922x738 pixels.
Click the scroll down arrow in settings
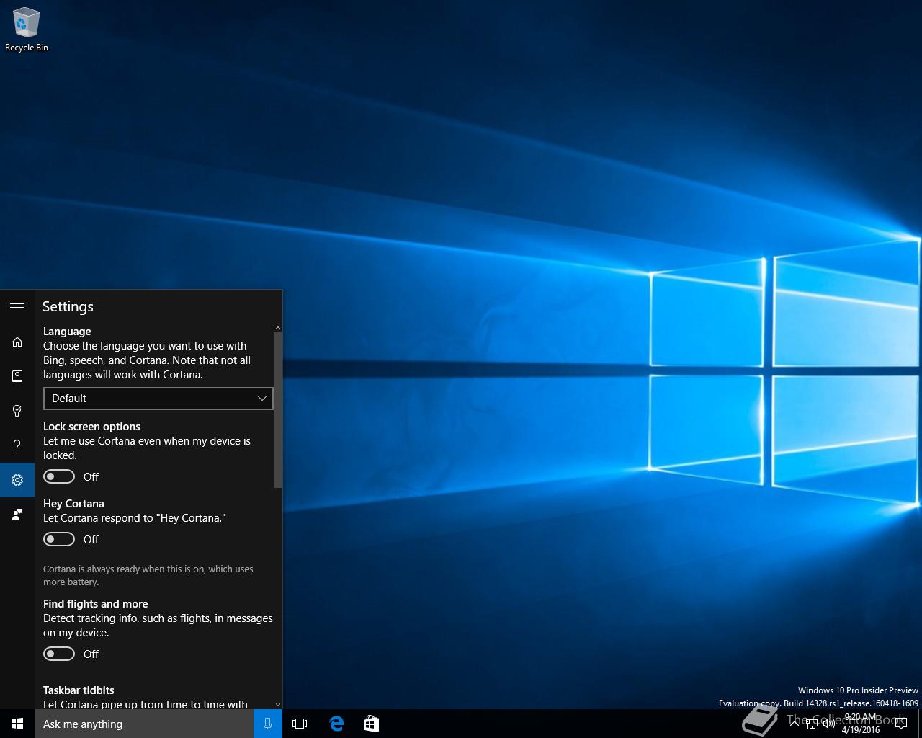click(x=278, y=705)
